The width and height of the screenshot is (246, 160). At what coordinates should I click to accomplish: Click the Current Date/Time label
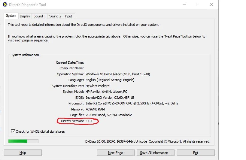70,62
